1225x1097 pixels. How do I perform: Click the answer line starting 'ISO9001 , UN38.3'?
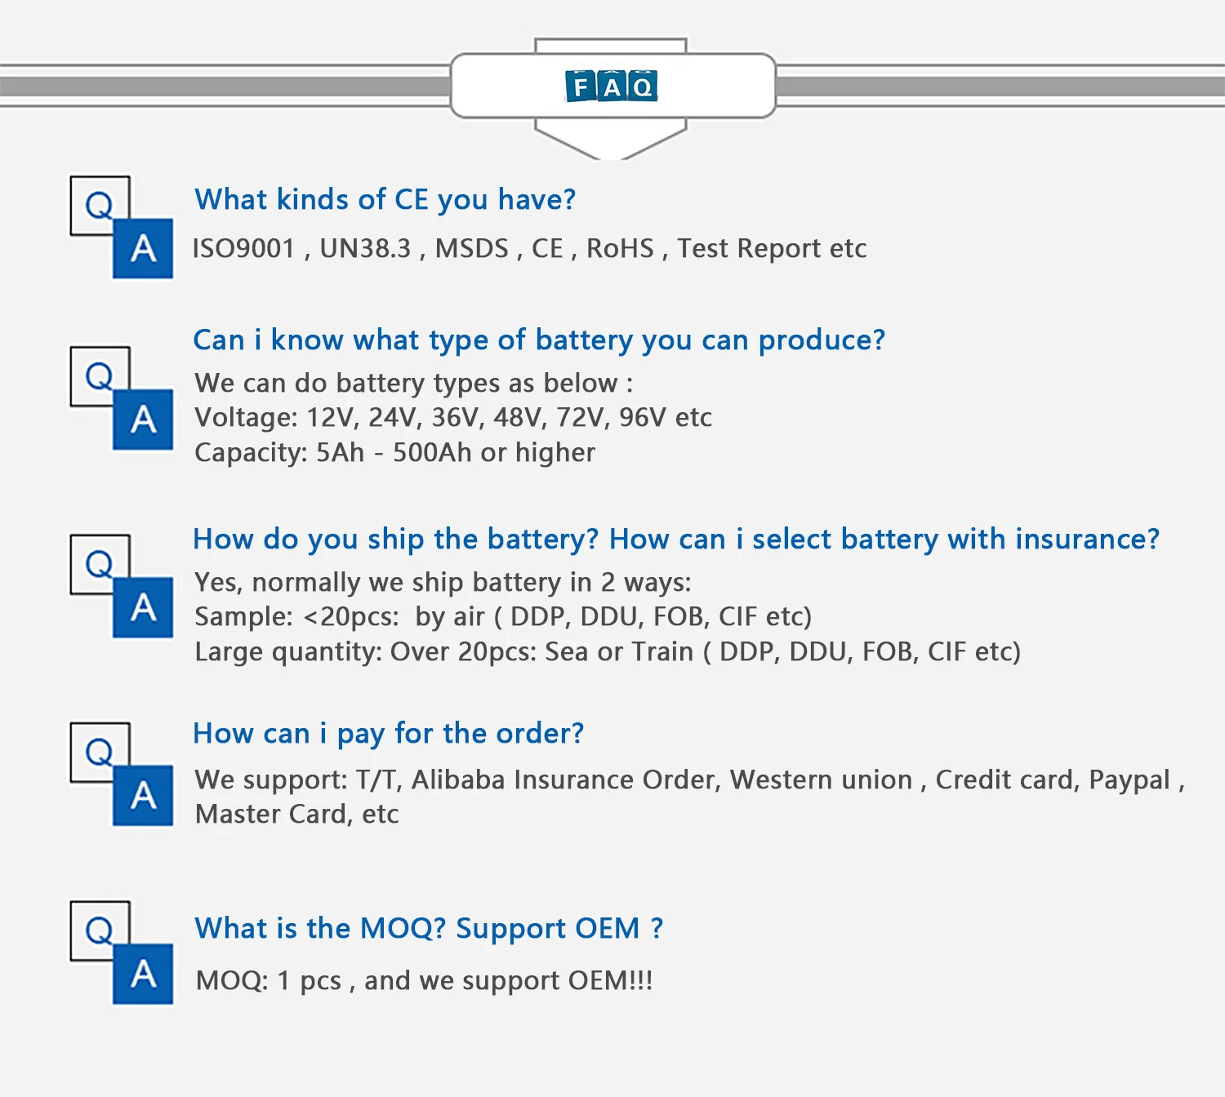pyautogui.click(x=529, y=248)
